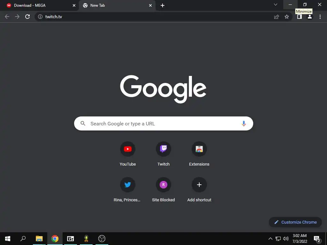Open network status tray icon
Image resolution: width=327 pixels, height=245 pixels.
coord(278,239)
